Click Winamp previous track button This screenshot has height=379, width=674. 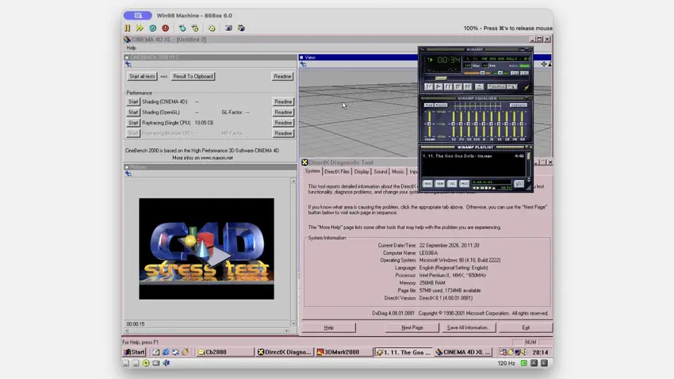tap(428, 86)
